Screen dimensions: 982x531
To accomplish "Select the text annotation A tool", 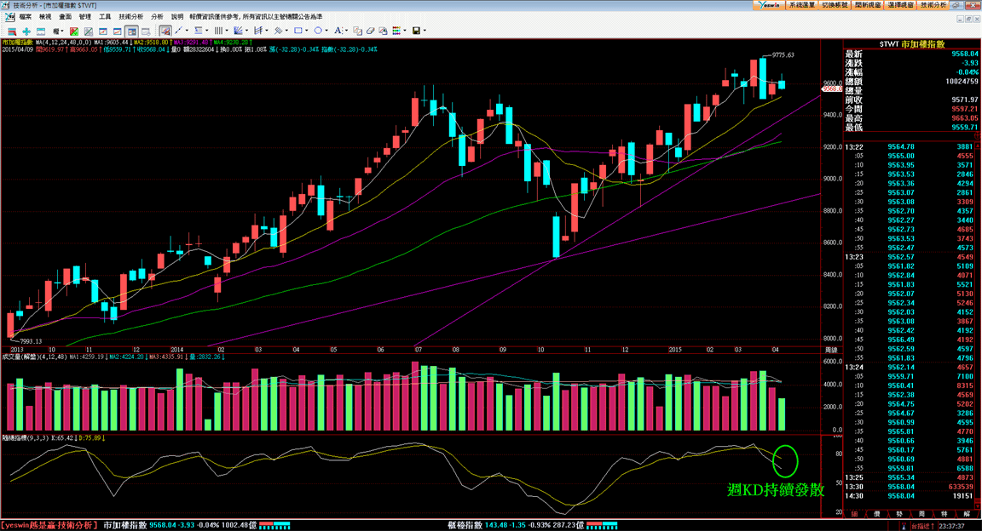I will (x=338, y=31).
